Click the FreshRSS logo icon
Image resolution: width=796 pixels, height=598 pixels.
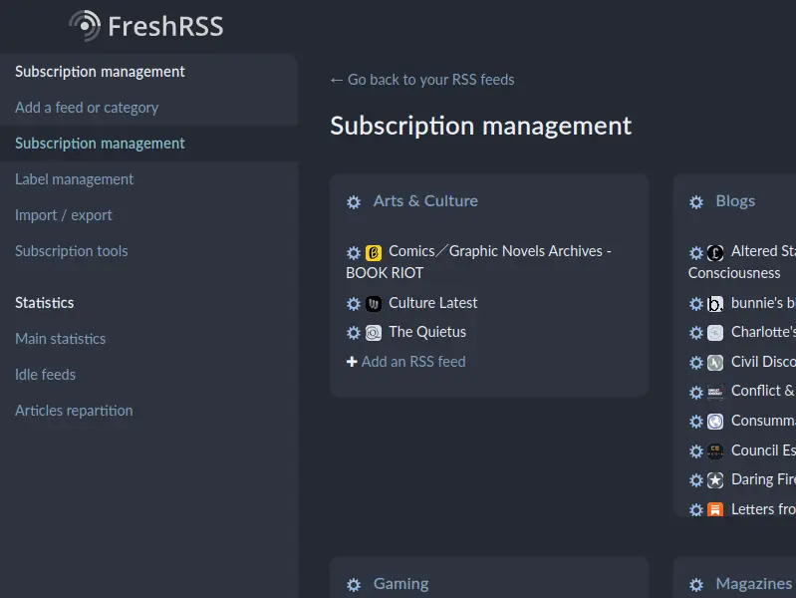pos(85,25)
